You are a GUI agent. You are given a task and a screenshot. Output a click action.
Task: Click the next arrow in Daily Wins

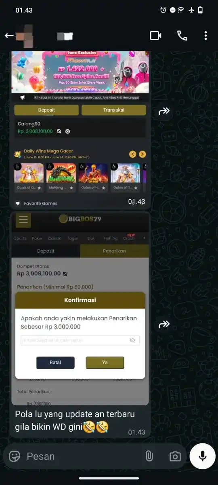click(142, 154)
